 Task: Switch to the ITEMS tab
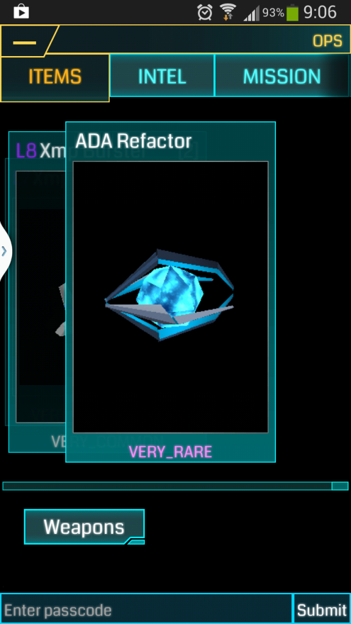55,77
